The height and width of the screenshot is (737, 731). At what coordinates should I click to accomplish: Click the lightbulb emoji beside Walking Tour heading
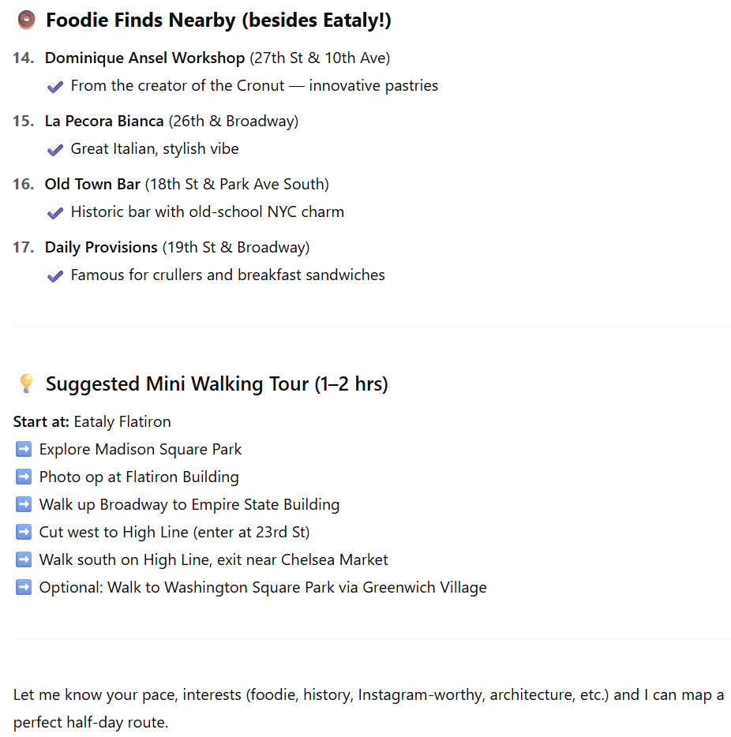[26, 384]
